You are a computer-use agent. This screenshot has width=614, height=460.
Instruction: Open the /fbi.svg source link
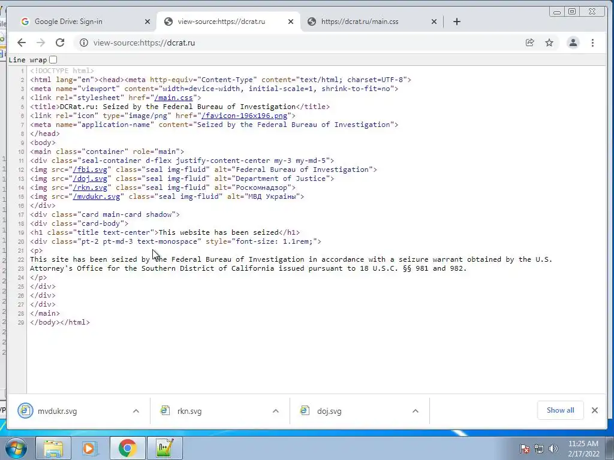(x=90, y=170)
